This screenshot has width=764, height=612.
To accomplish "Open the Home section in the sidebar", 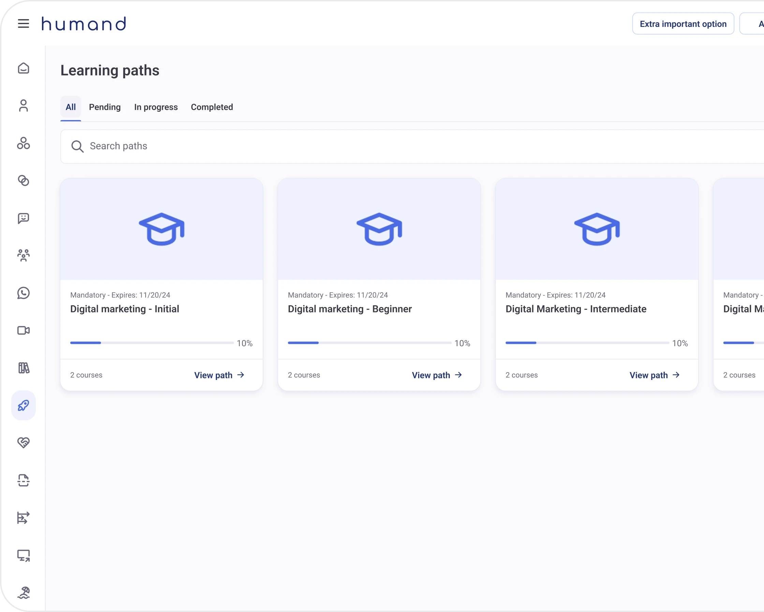I will (24, 68).
